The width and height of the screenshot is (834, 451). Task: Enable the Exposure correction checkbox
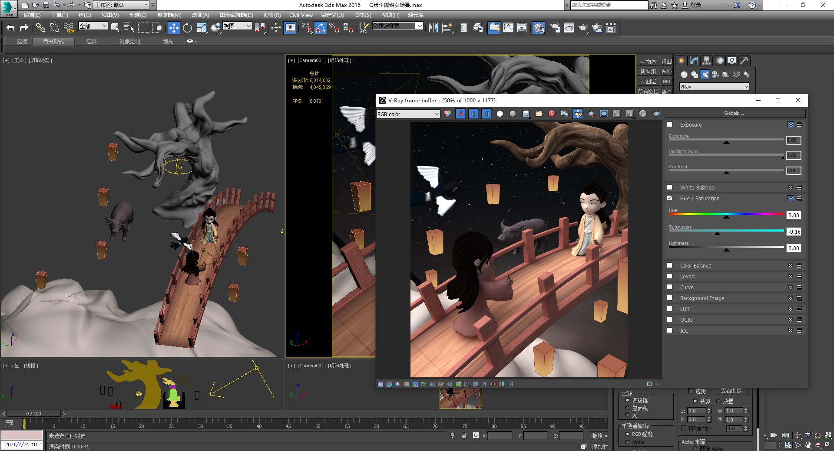670,124
